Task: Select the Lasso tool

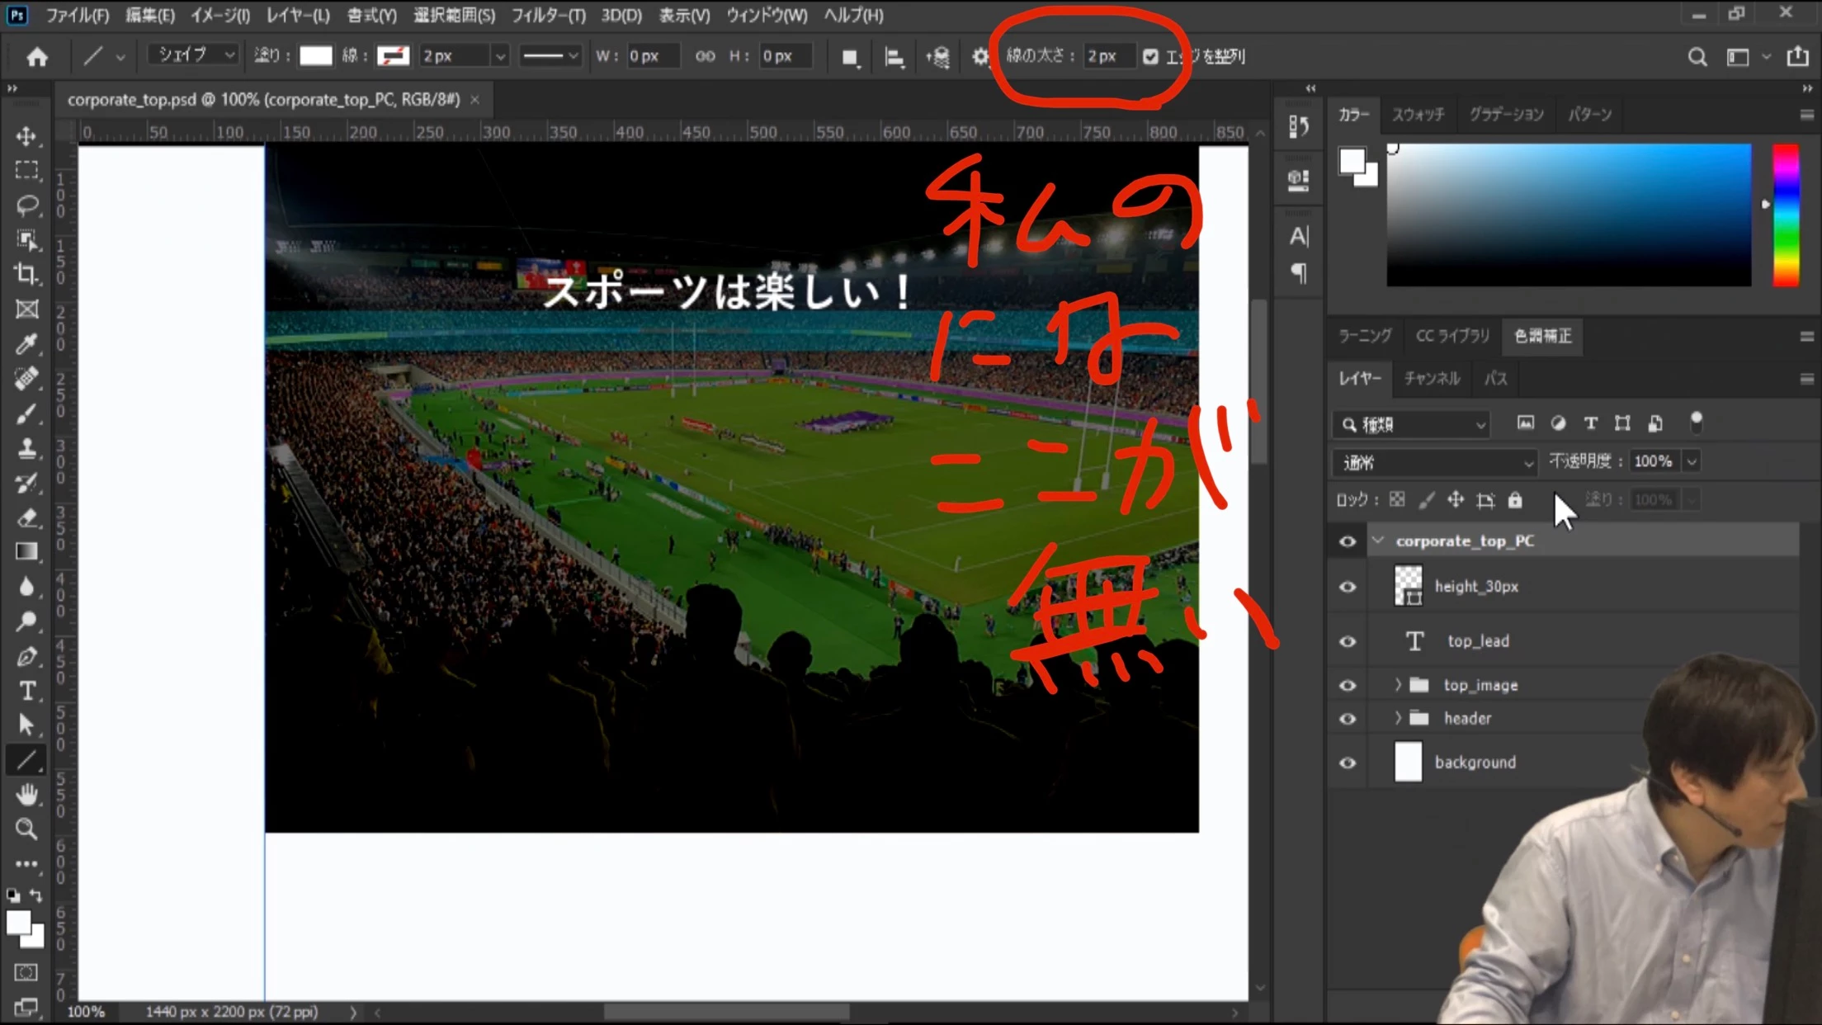Action: click(26, 205)
